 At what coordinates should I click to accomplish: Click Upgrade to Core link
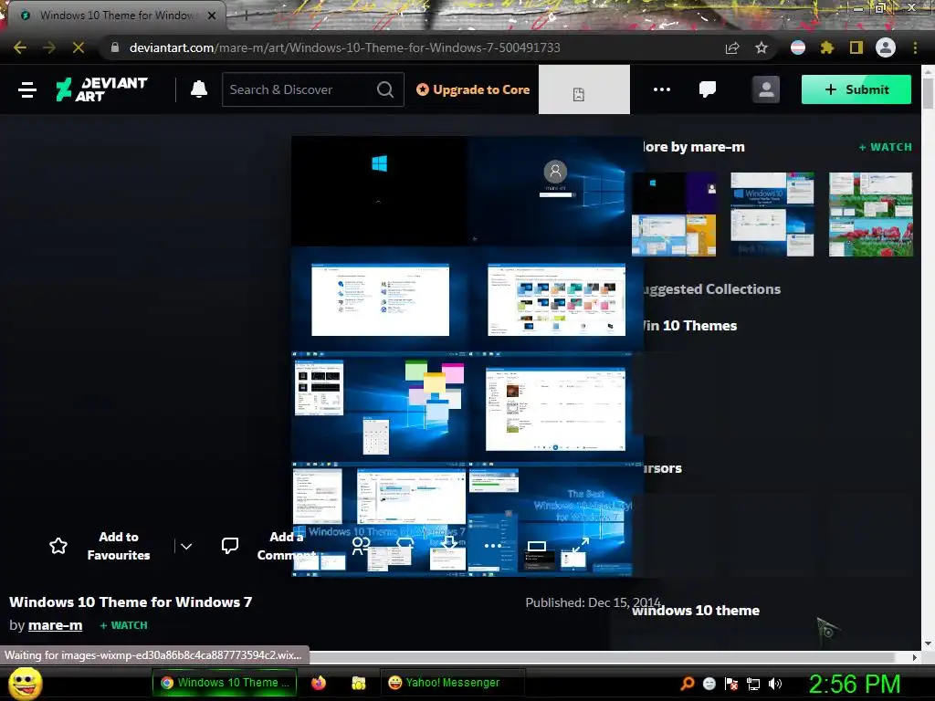click(473, 89)
